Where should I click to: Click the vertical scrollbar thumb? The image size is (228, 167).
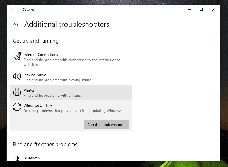point(219,54)
